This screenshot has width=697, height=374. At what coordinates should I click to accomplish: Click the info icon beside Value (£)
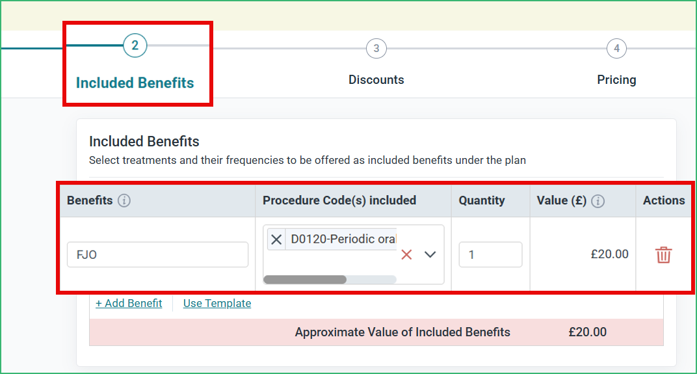pyautogui.click(x=598, y=201)
